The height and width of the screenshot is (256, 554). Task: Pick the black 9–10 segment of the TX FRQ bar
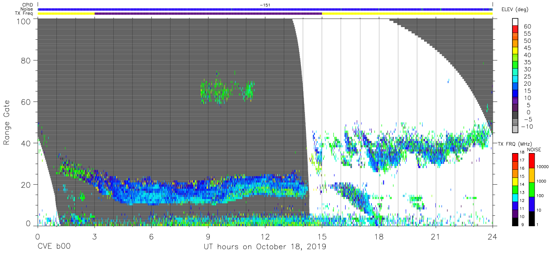(x=516, y=221)
